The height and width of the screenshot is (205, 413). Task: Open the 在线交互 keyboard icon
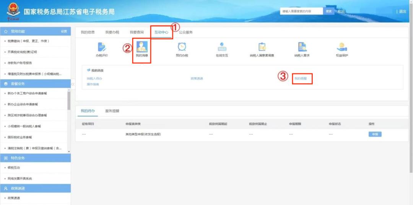point(222,47)
